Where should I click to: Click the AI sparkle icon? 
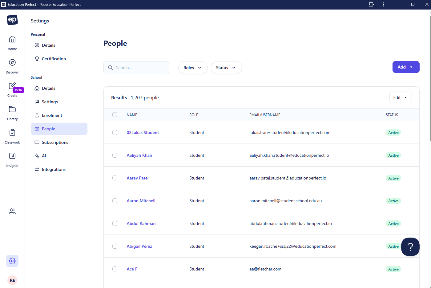[37, 156]
